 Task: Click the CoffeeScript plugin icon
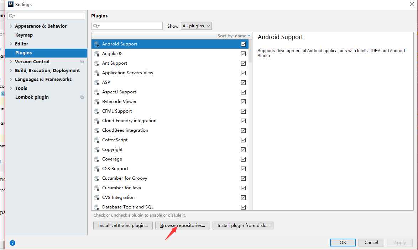(97, 140)
